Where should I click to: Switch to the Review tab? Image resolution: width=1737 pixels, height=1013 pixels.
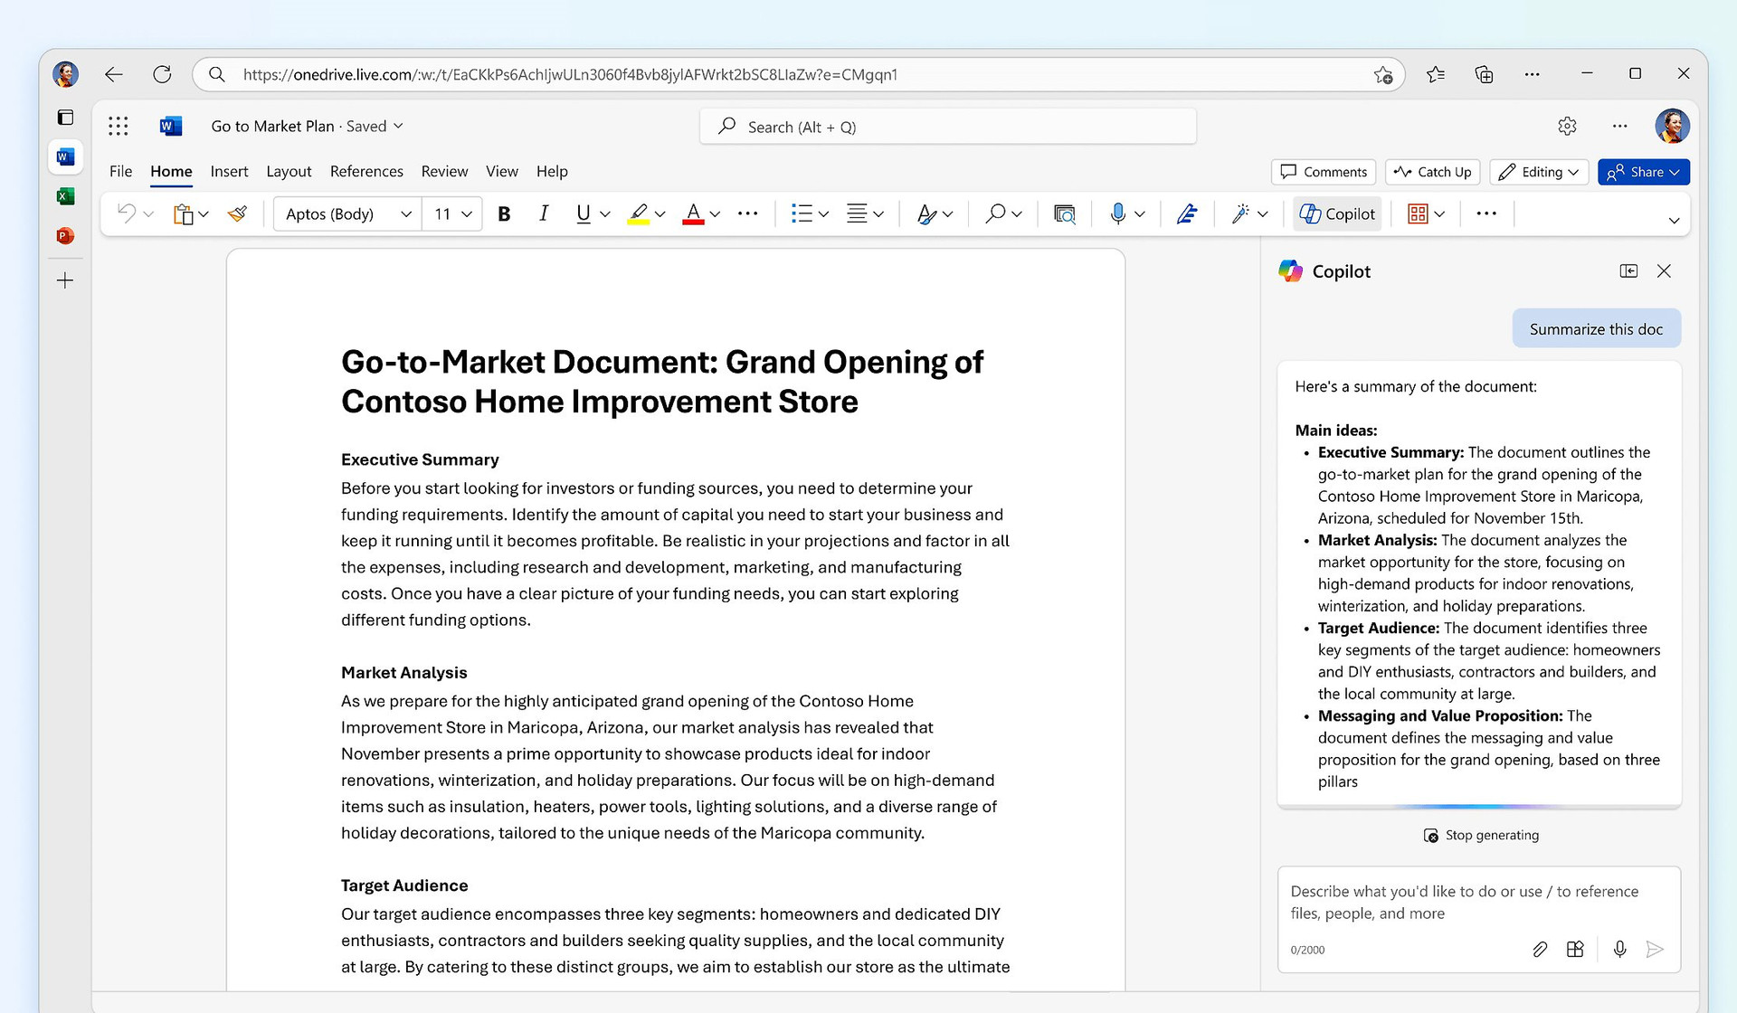pos(444,171)
